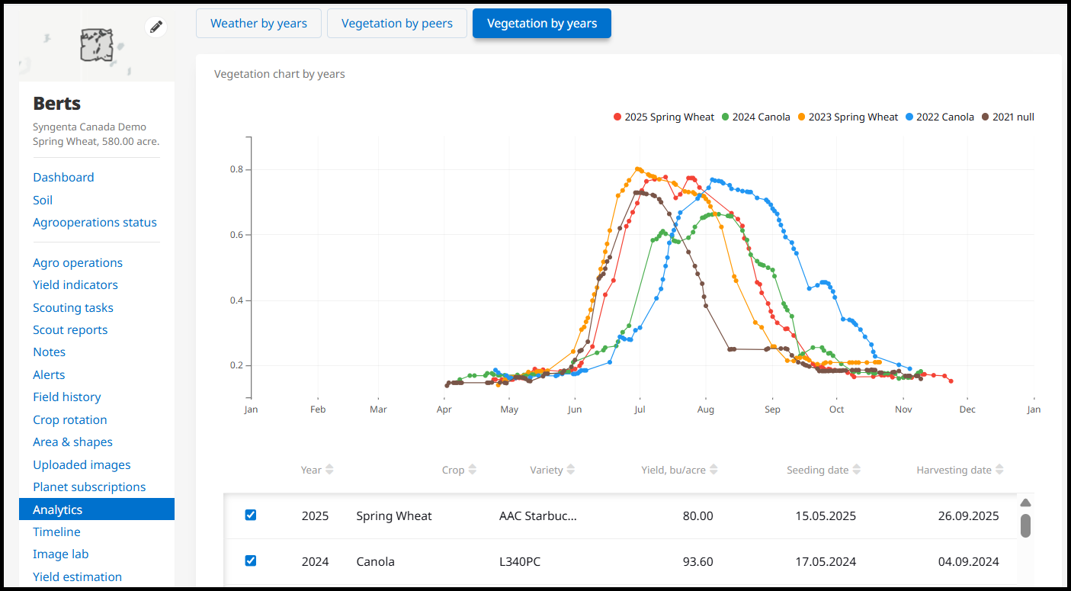Image resolution: width=1071 pixels, height=591 pixels.
Task: Click the pencil edit icon
Action: (156, 27)
